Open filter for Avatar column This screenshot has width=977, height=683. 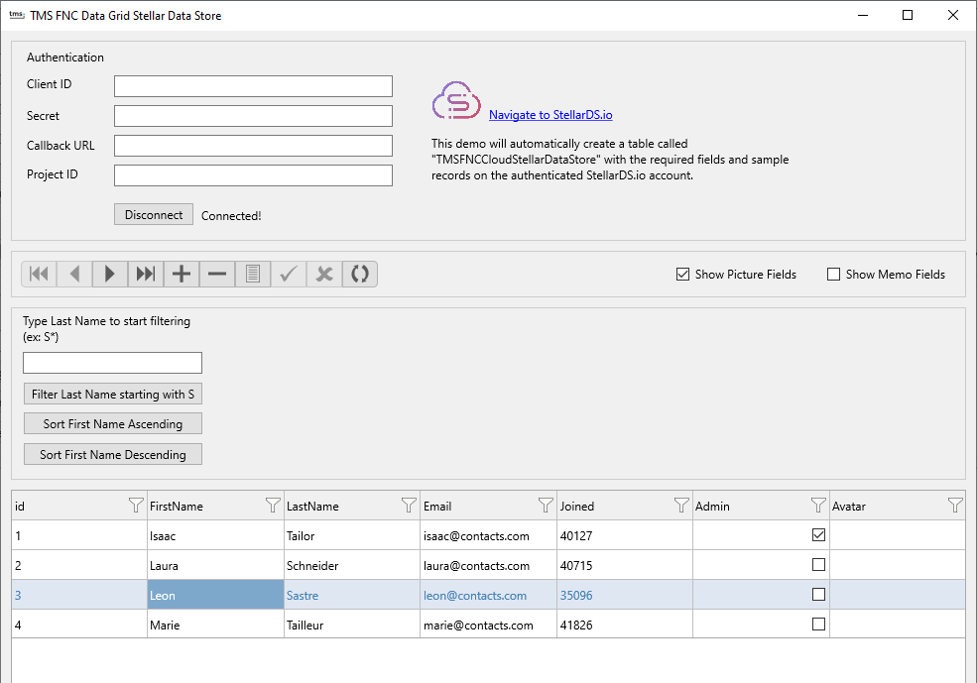954,505
